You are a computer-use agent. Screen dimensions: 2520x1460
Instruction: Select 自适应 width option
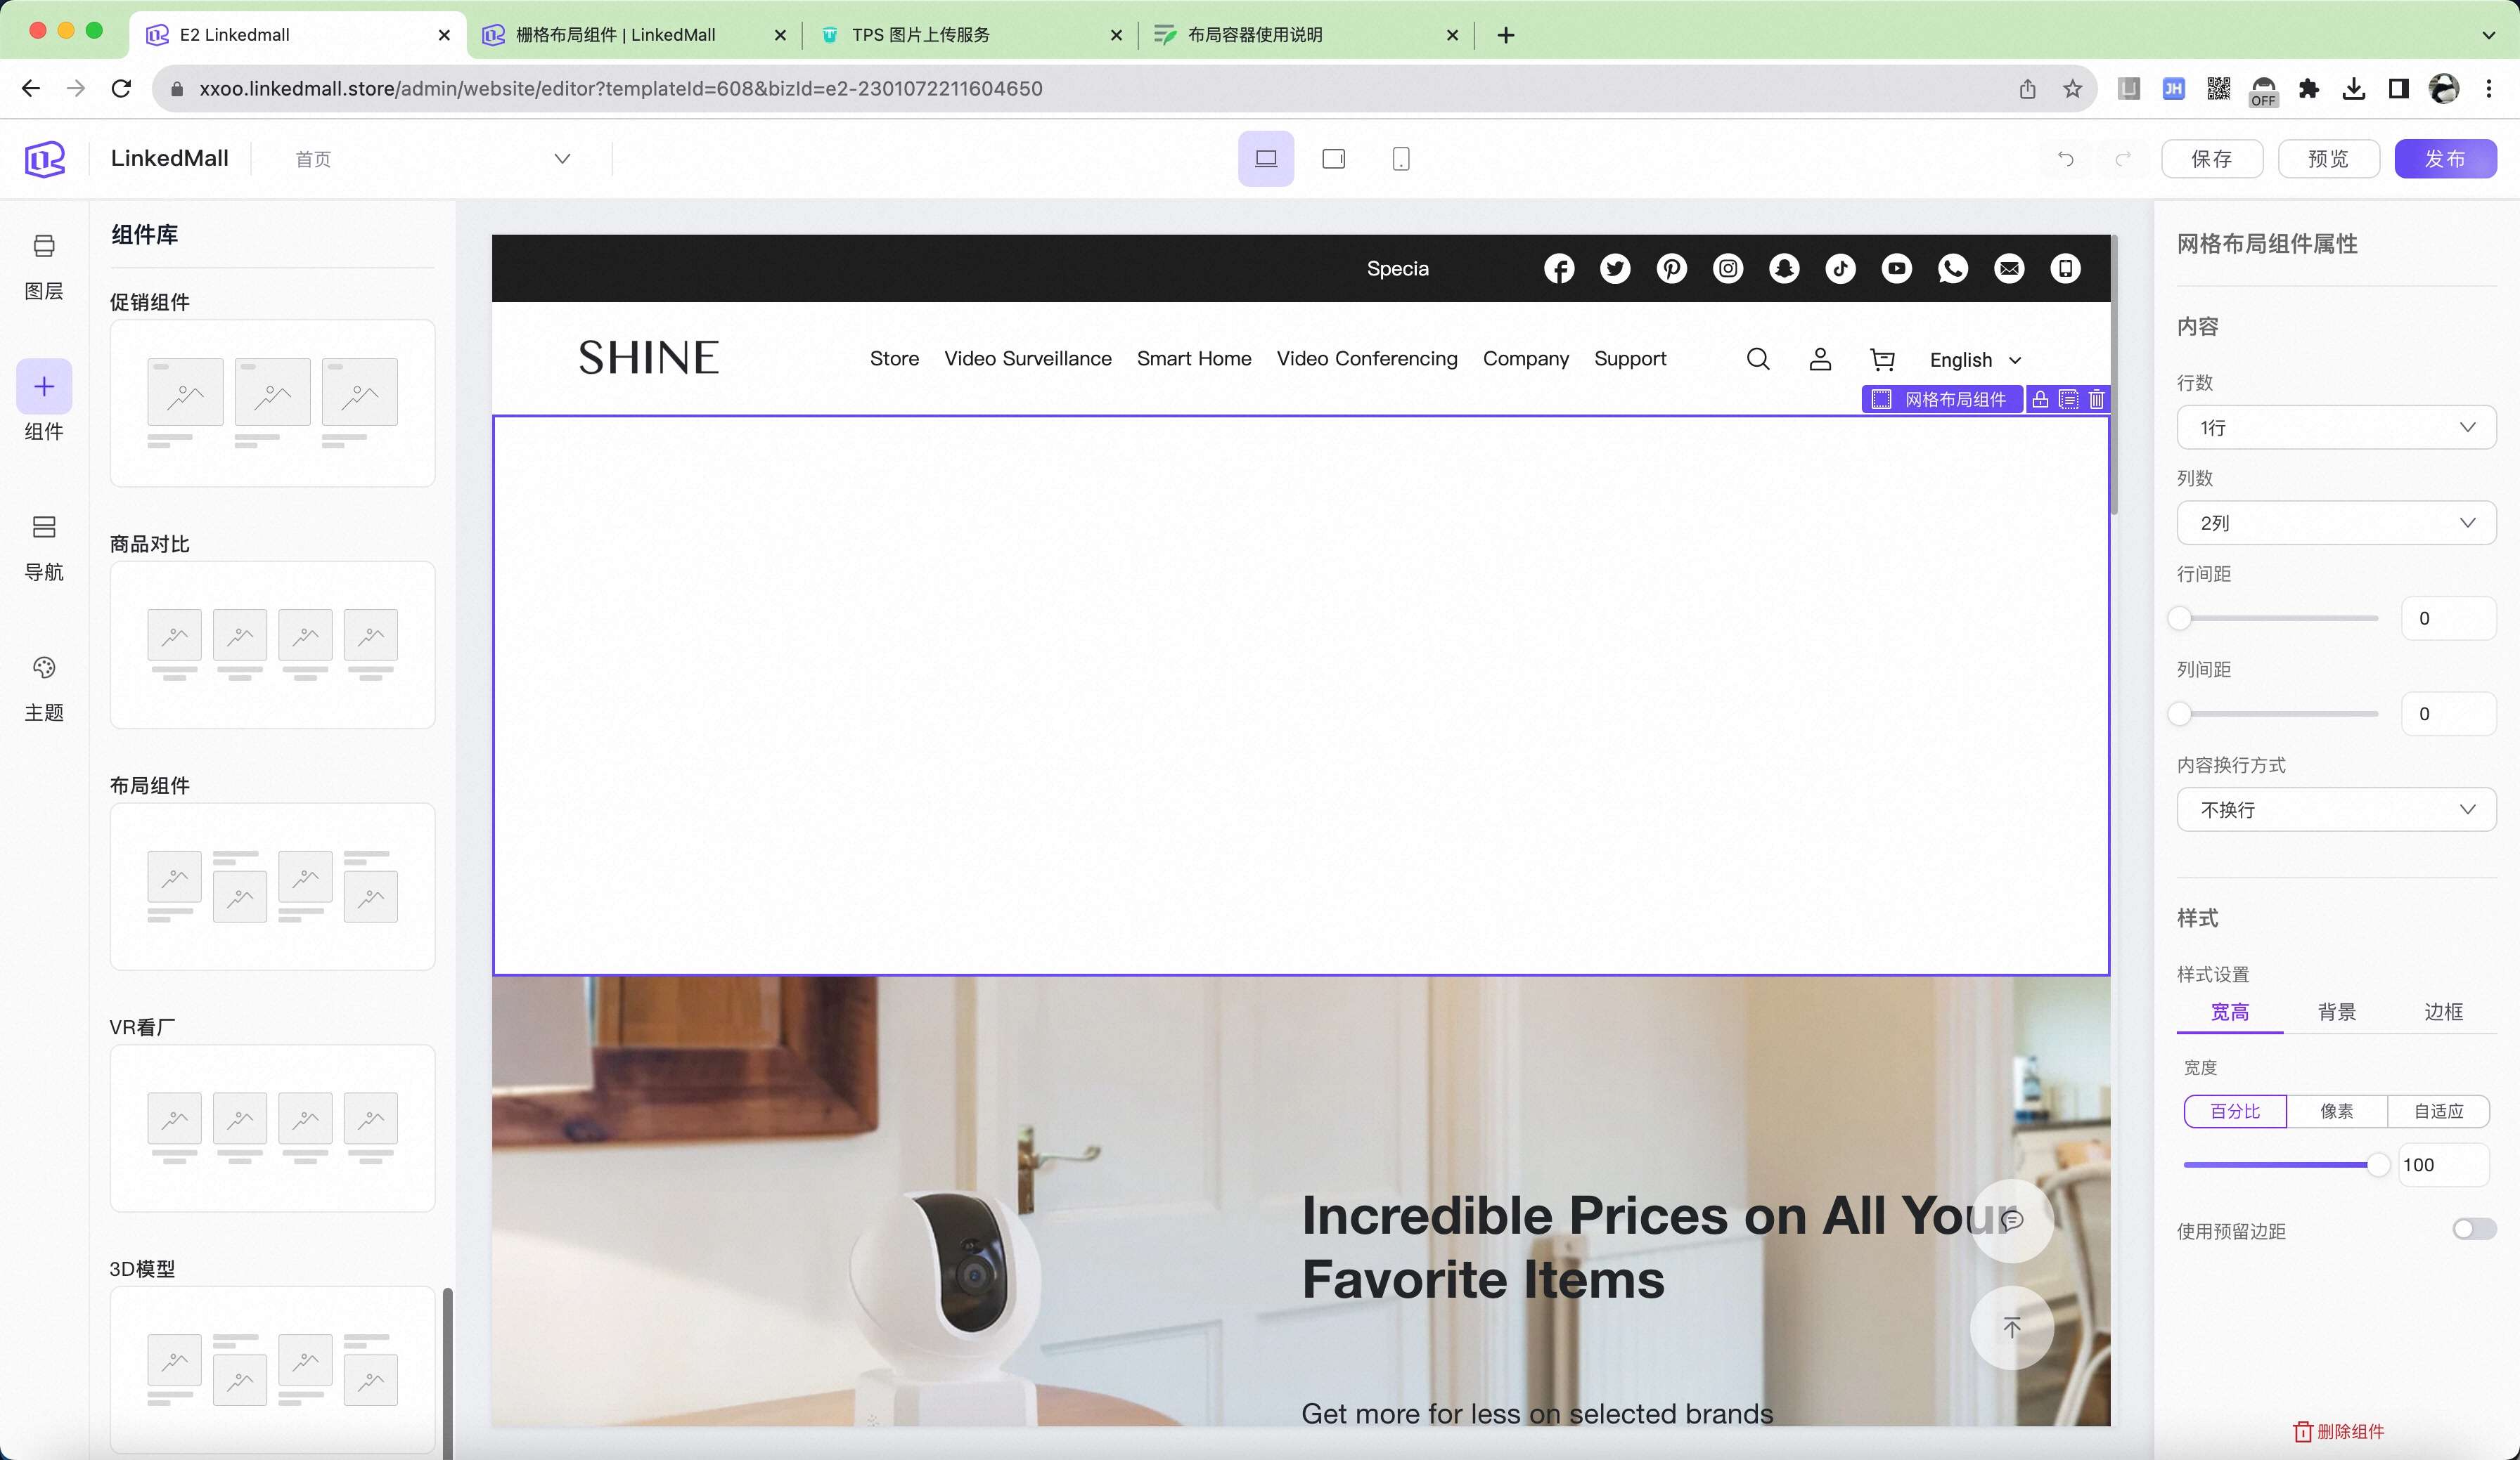[x=2438, y=1112]
